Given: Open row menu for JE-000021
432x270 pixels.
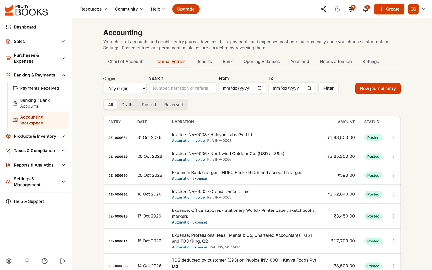Looking at the screenshot, I should (x=394, y=137).
